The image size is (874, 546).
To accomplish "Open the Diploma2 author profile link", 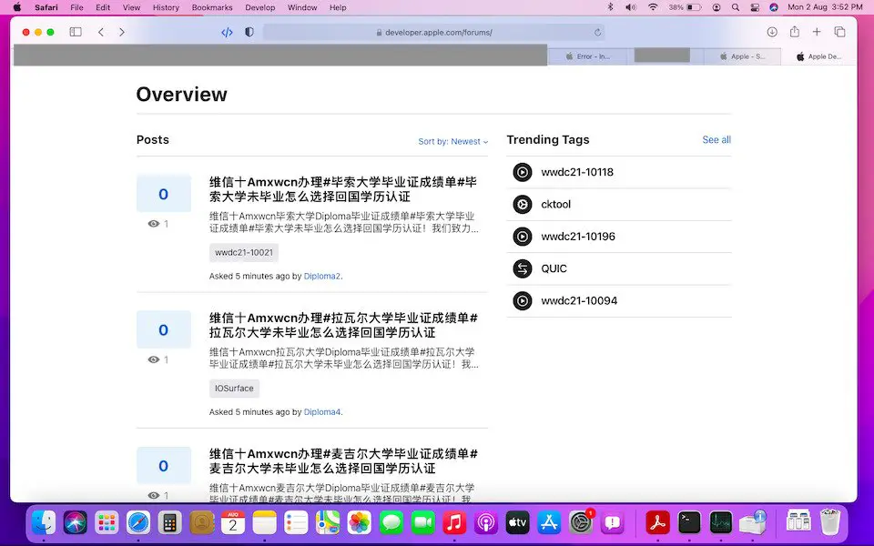I will point(321,276).
